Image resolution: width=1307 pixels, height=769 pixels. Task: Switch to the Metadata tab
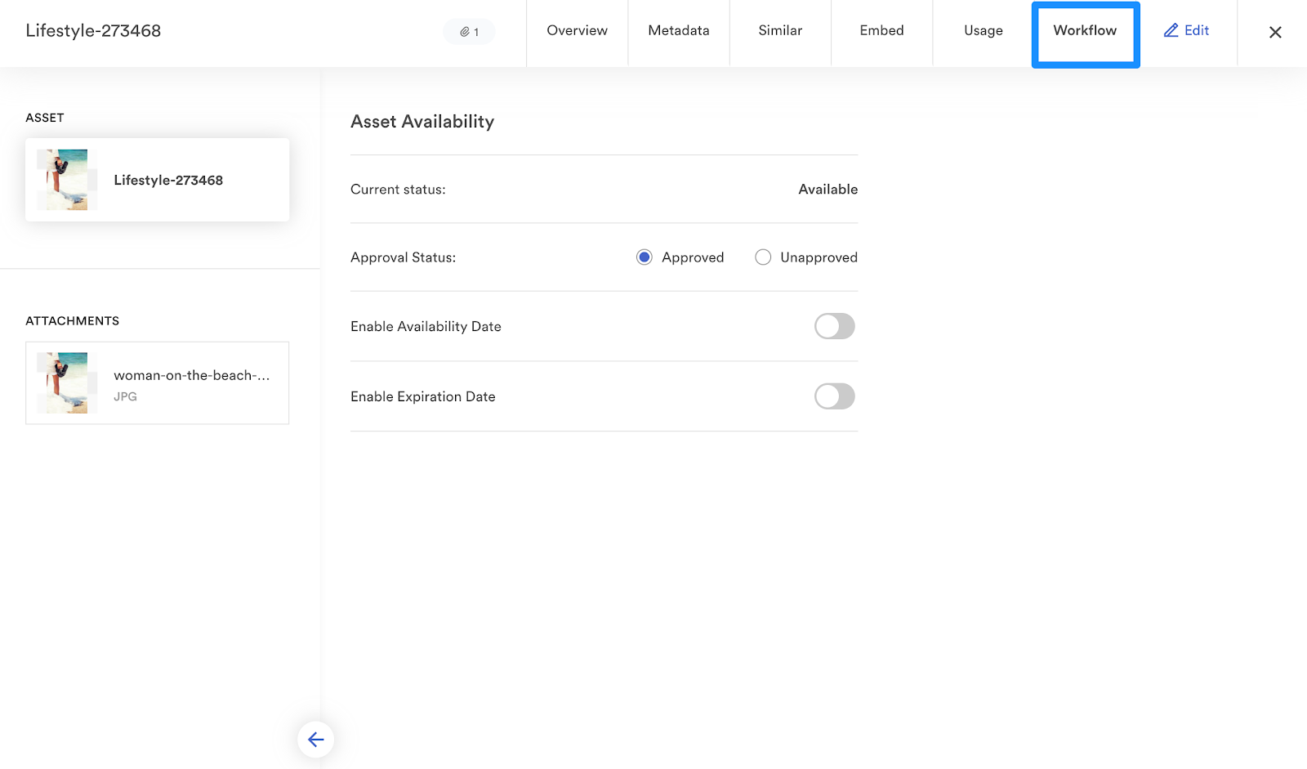coord(679,31)
